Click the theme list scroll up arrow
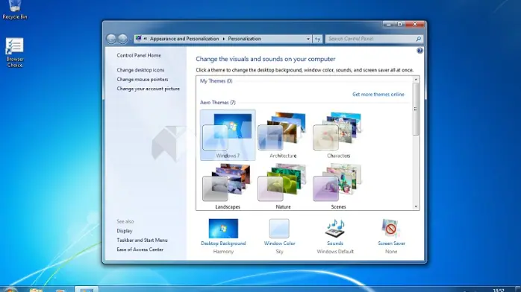This screenshot has height=292, width=521. click(x=416, y=80)
